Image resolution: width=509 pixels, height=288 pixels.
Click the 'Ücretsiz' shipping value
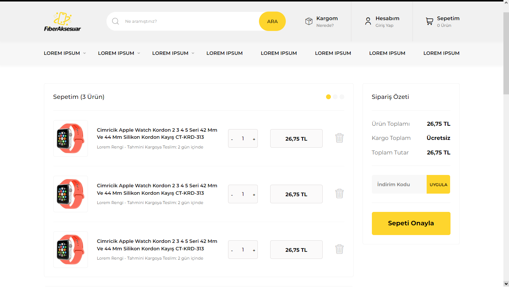point(438,138)
